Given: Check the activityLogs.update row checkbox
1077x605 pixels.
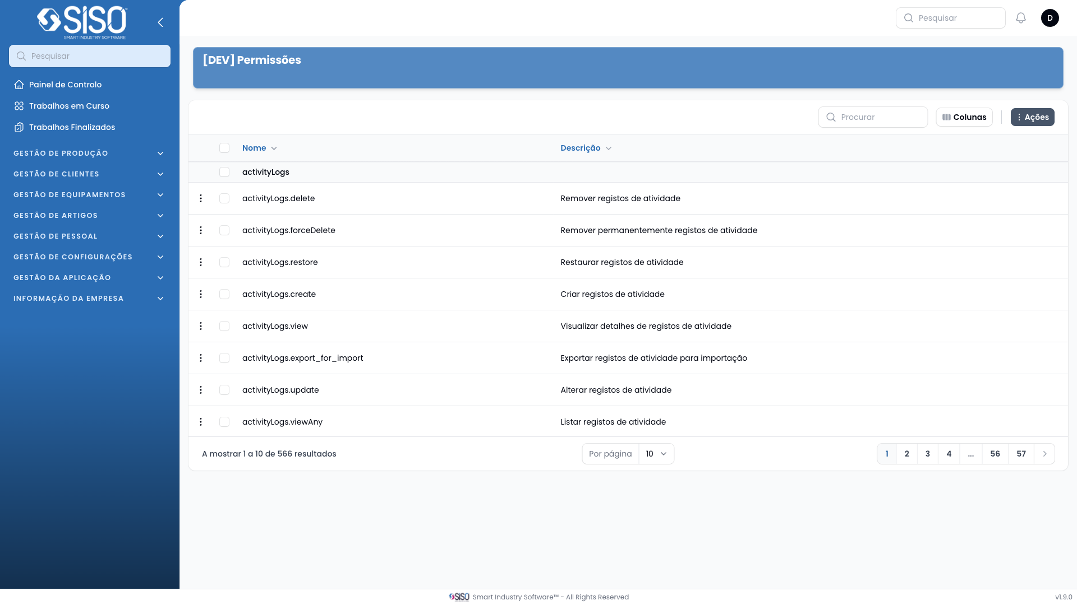Looking at the screenshot, I should (x=224, y=390).
